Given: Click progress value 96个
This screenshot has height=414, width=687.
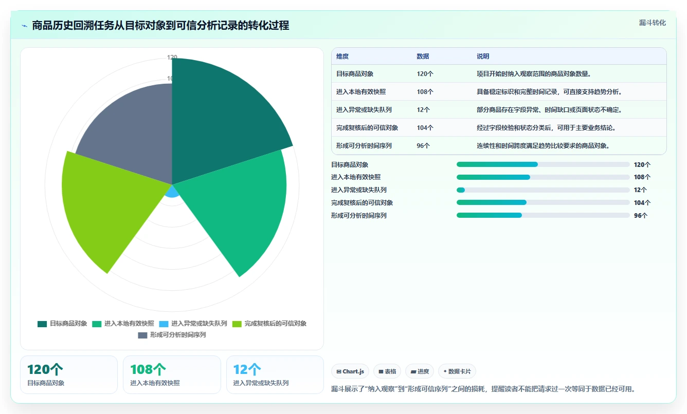Looking at the screenshot, I should pos(641,216).
